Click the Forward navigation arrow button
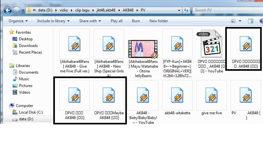The image size is (263, 146). point(16,10)
